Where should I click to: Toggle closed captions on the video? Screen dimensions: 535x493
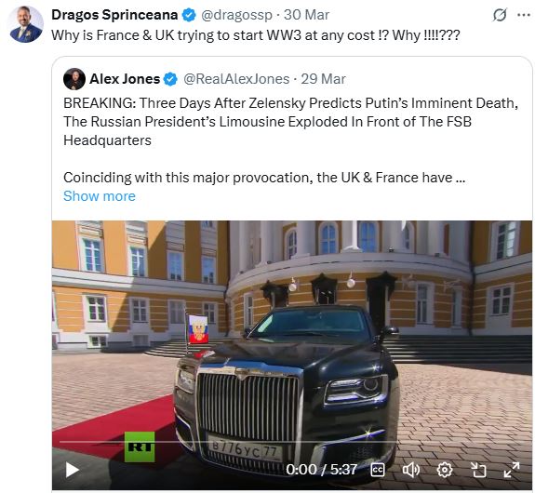click(378, 470)
